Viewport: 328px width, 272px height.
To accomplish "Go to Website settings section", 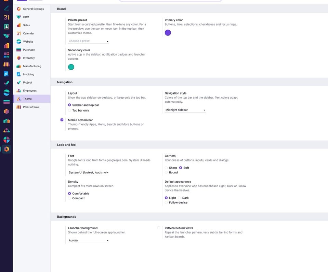I will pos(32,42).
